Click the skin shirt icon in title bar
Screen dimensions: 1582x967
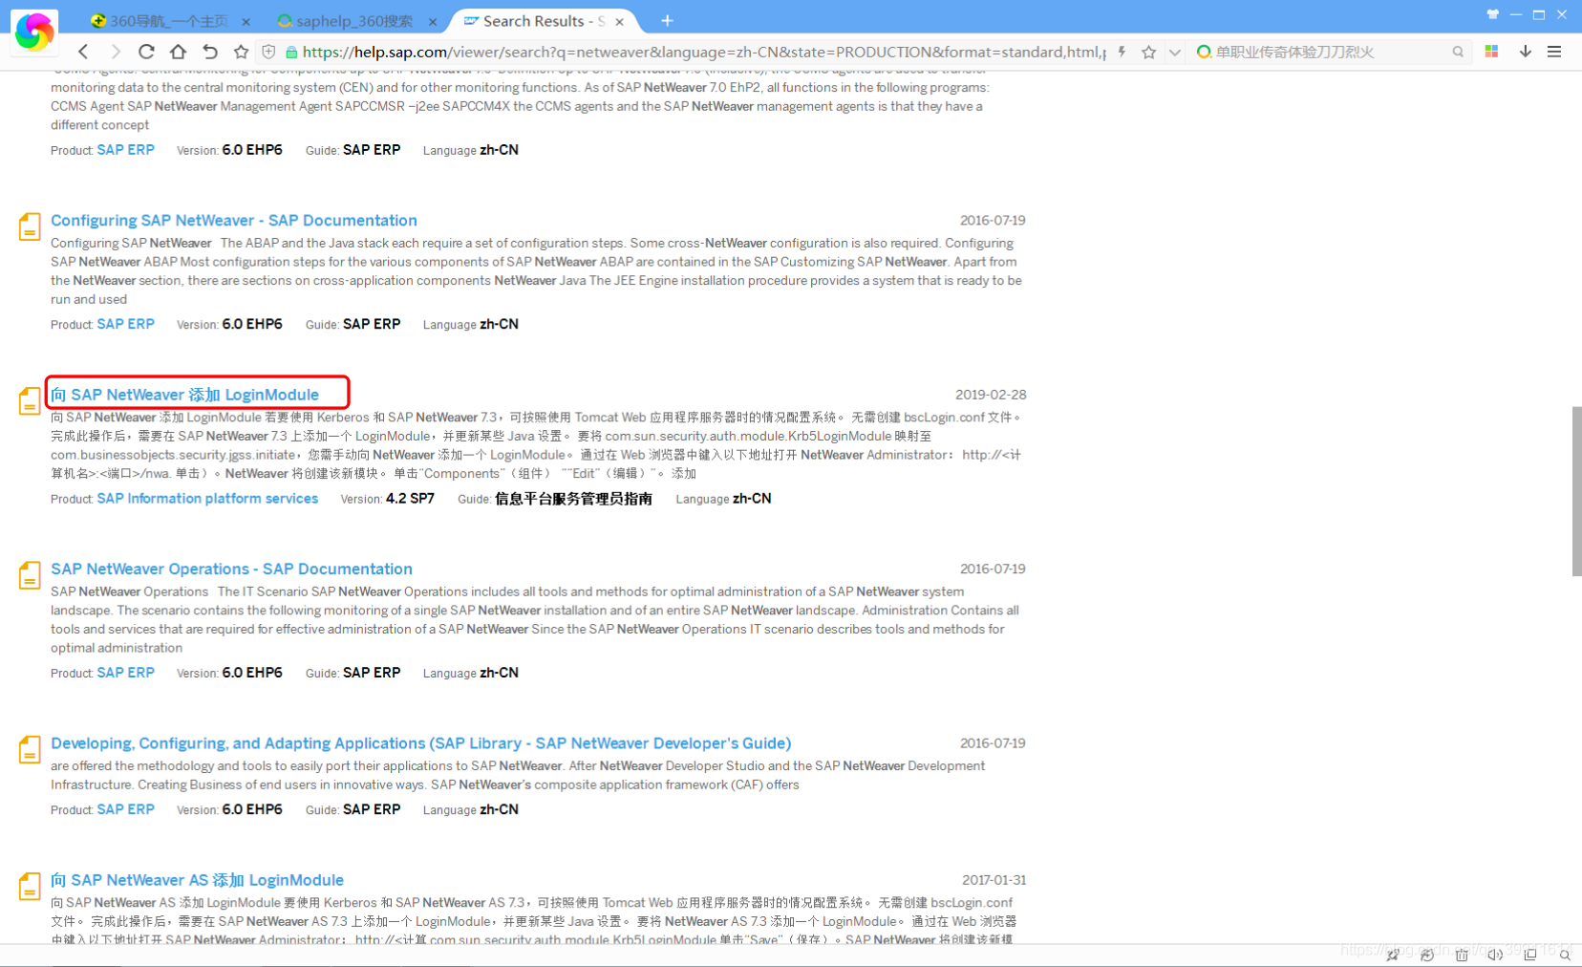tap(1492, 14)
